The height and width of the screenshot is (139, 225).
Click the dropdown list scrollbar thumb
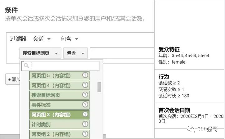[99, 87]
